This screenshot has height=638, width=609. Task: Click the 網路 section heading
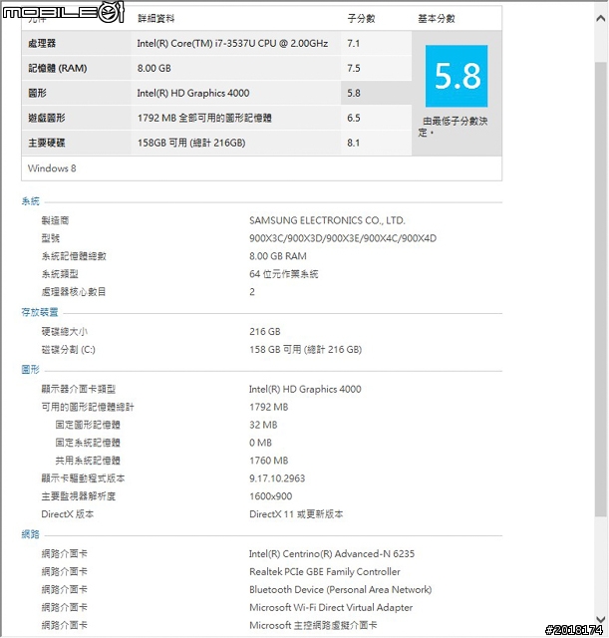click(31, 534)
